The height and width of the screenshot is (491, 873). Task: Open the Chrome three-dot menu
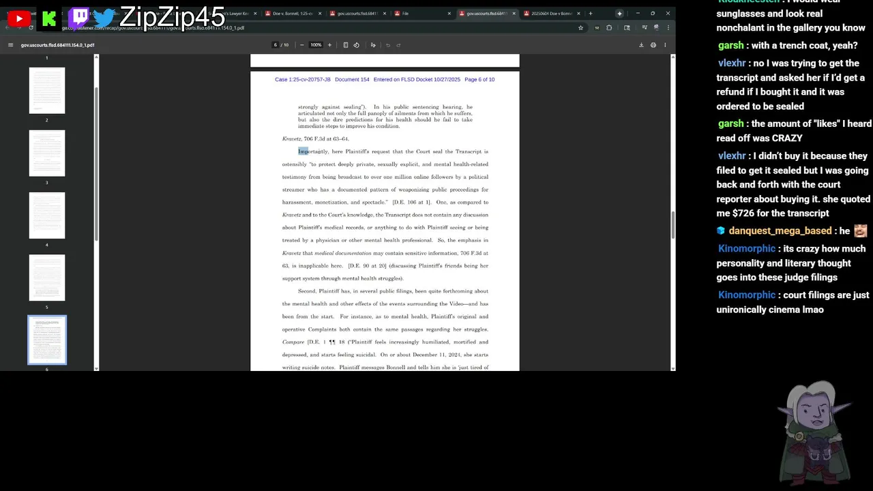[x=668, y=28]
